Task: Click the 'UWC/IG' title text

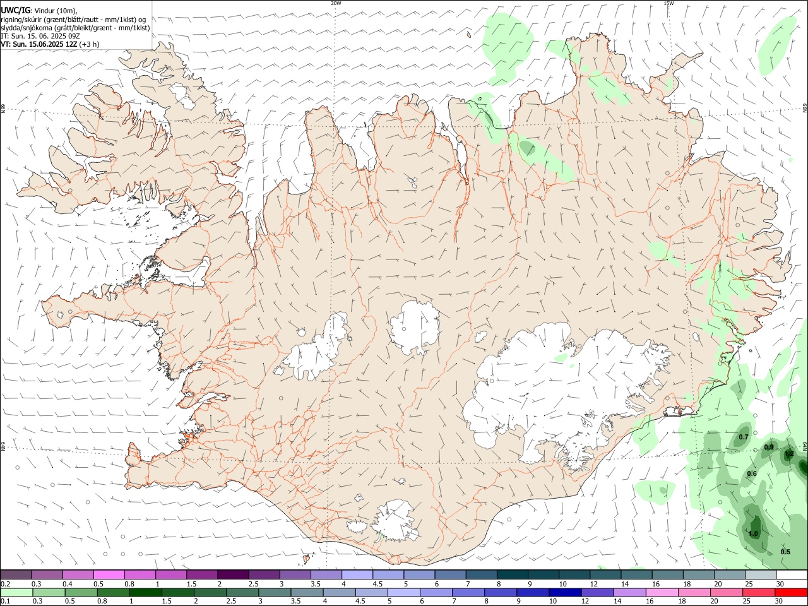Action: (x=16, y=10)
